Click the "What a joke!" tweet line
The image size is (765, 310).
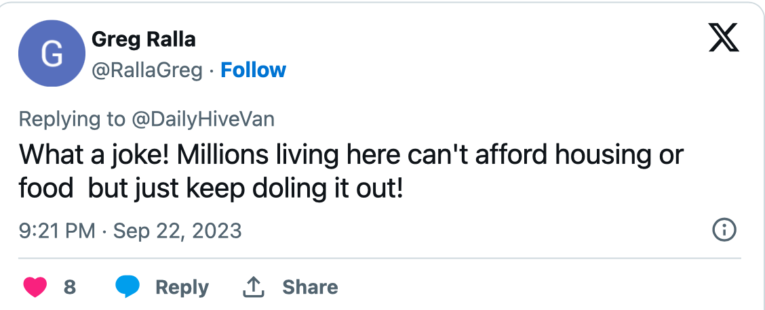click(x=95, y=155)
